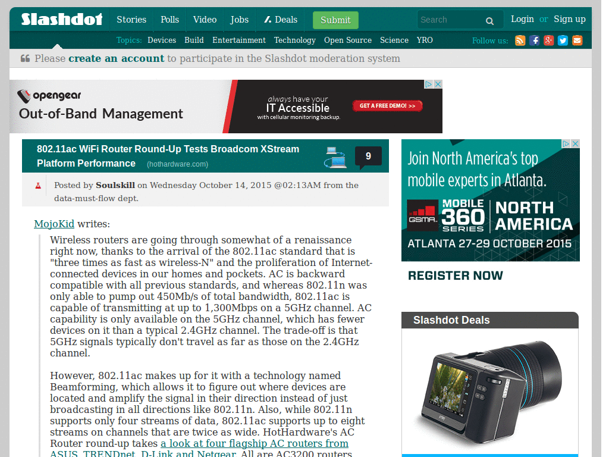
Task: Click the Login link
Action: (x=522, y=19)
